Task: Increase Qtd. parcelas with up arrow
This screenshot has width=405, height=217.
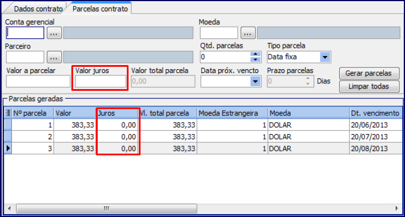Action: click(256, 54)
